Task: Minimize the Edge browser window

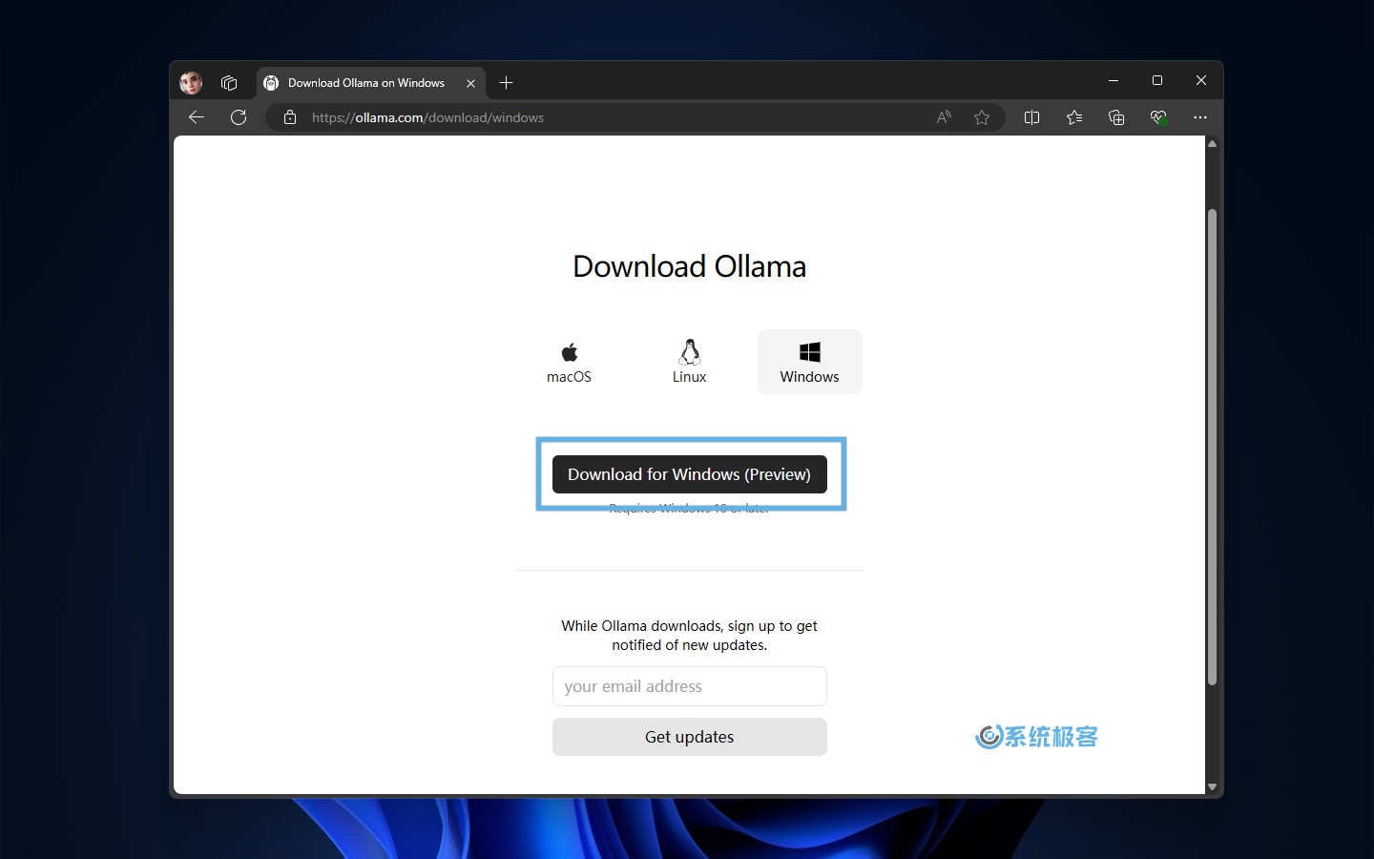Action: (x=1114, y=81)
